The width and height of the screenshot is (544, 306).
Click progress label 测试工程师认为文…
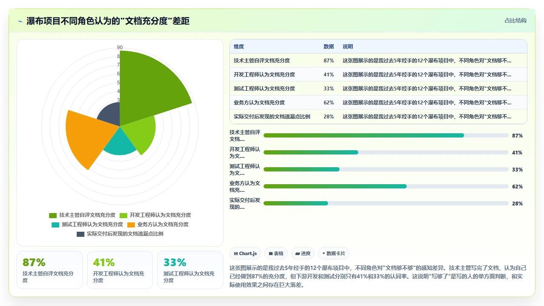tap(245, 170)
